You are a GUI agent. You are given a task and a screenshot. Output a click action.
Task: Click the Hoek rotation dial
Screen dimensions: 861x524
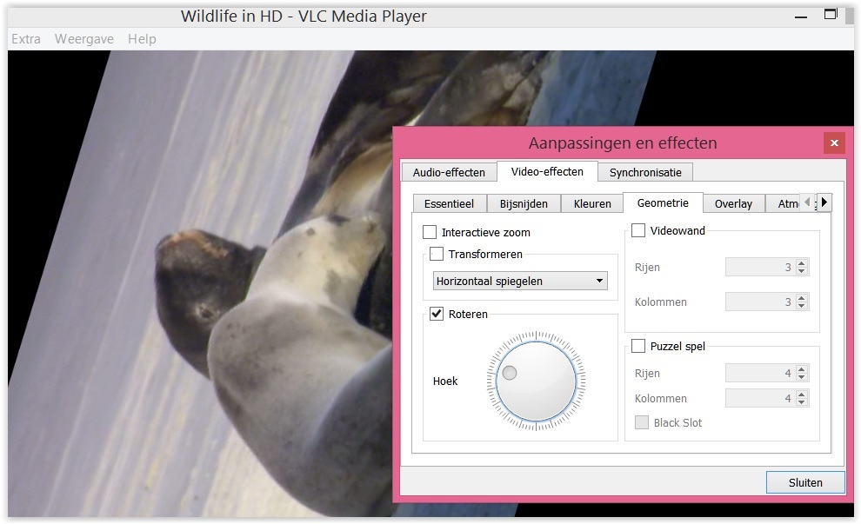point(536,381)
